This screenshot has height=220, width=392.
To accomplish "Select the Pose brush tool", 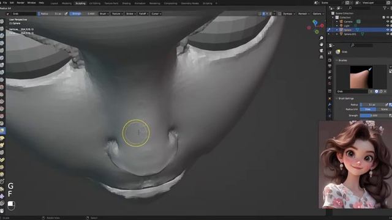I will click(2, 159).
